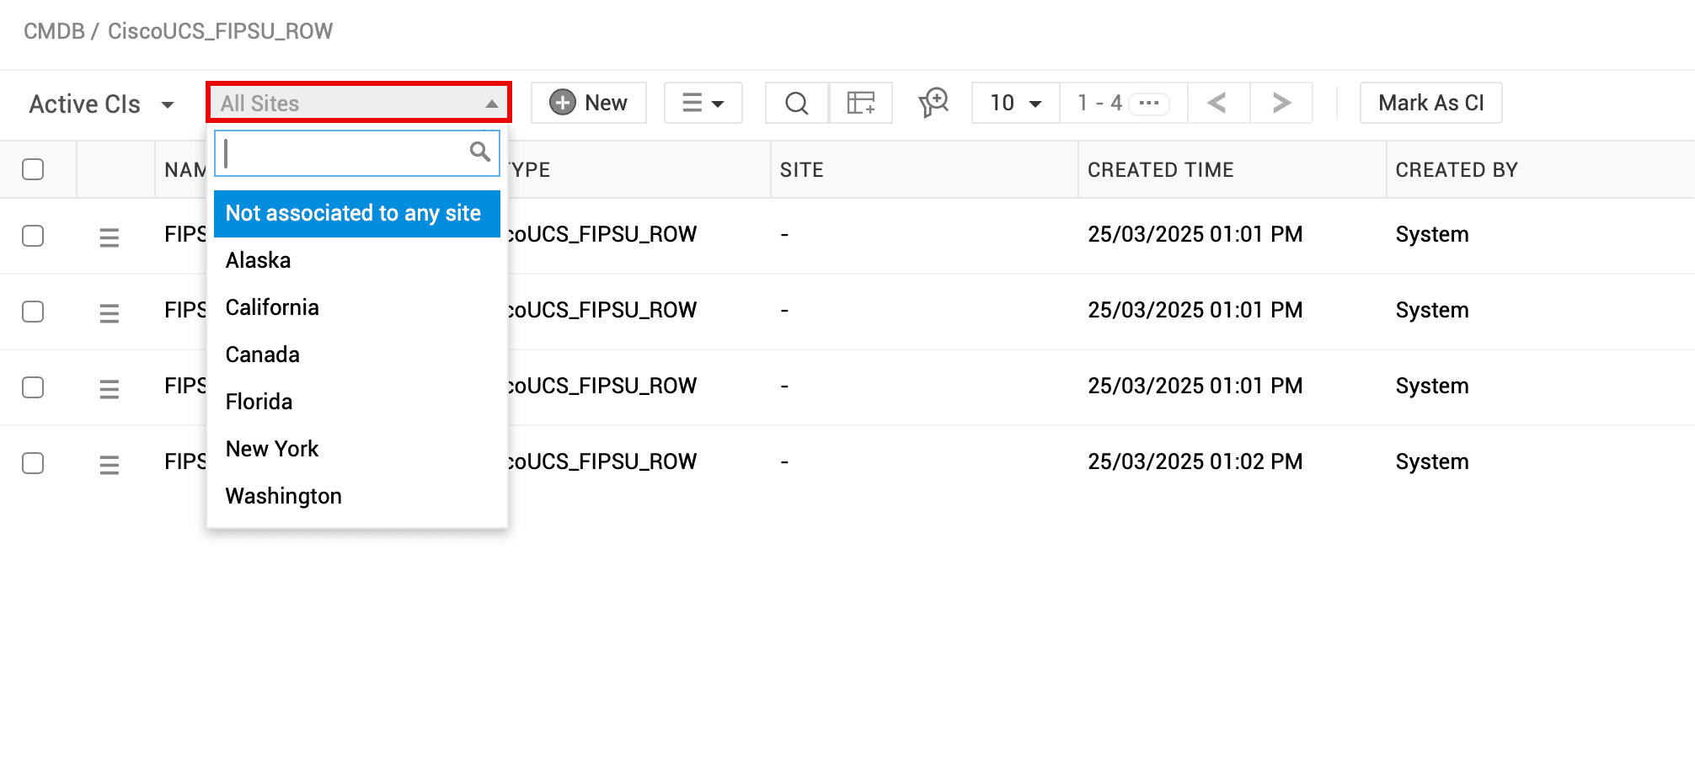Go to the next page arrow
Viewport: 1695px width, 768px height.
click(x=1281, y=104)
